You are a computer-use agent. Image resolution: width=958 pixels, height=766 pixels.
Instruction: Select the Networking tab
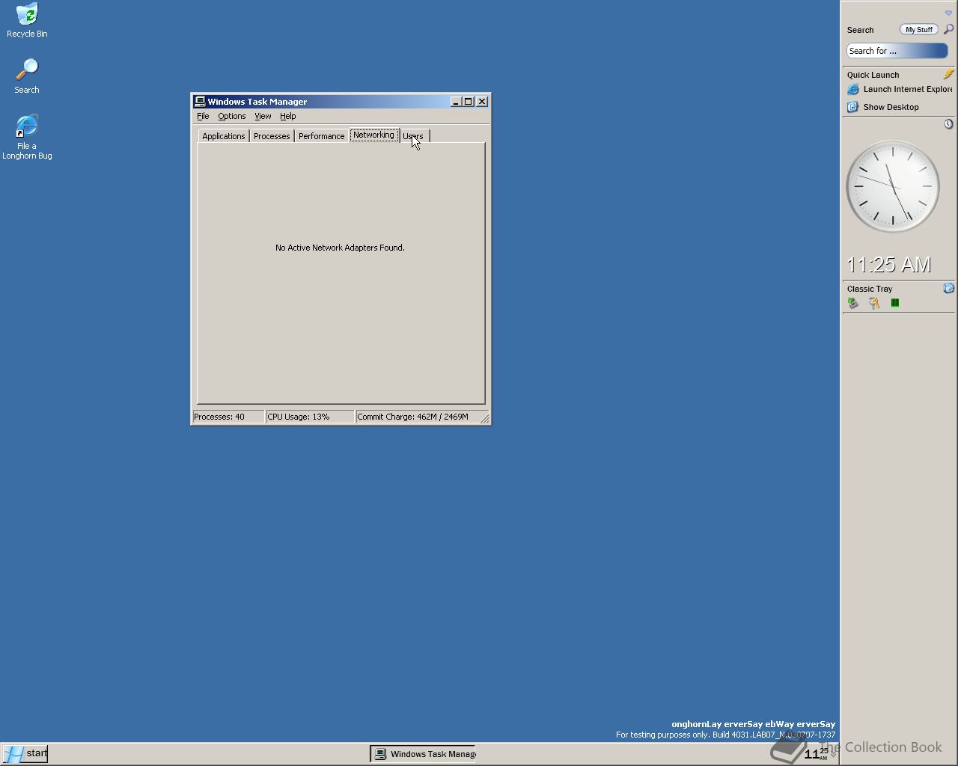click(373, 135)
